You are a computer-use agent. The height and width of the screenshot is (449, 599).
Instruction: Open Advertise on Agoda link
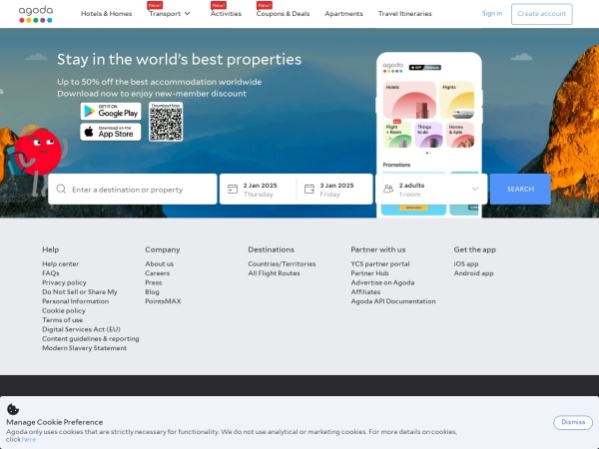[382, 282]
